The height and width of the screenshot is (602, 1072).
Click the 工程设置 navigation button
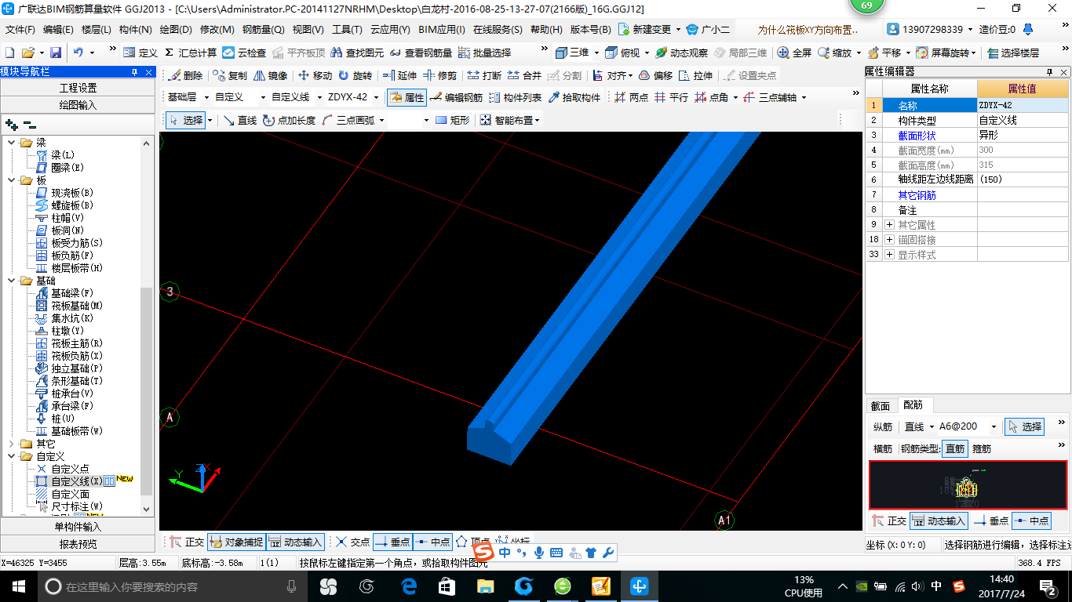(x=78, y=88)
